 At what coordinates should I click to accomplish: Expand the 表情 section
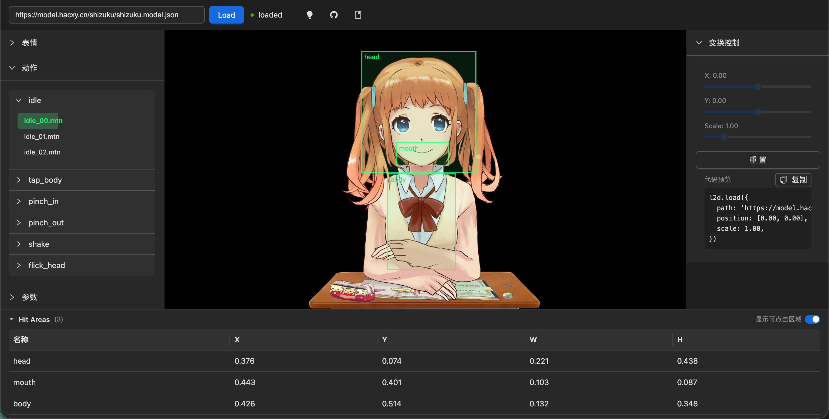[x=12, y=43]
